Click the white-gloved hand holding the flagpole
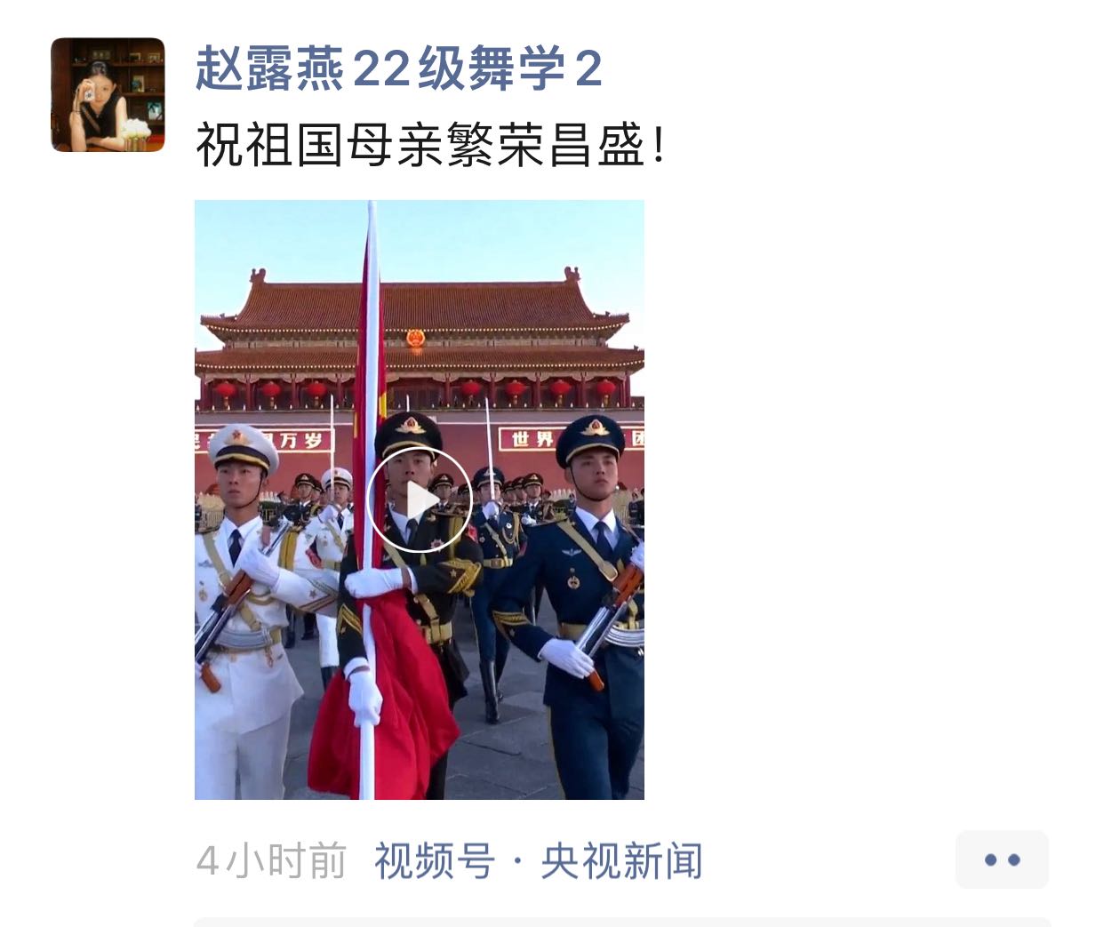The height and width of the screenshot is (927, 1104). pyautogui.click(x=374, y=582)
